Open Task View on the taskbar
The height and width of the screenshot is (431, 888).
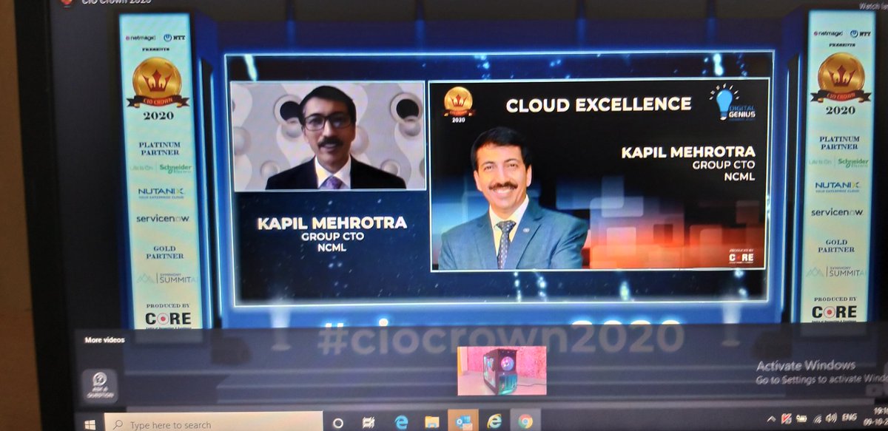tap(369, 423)
